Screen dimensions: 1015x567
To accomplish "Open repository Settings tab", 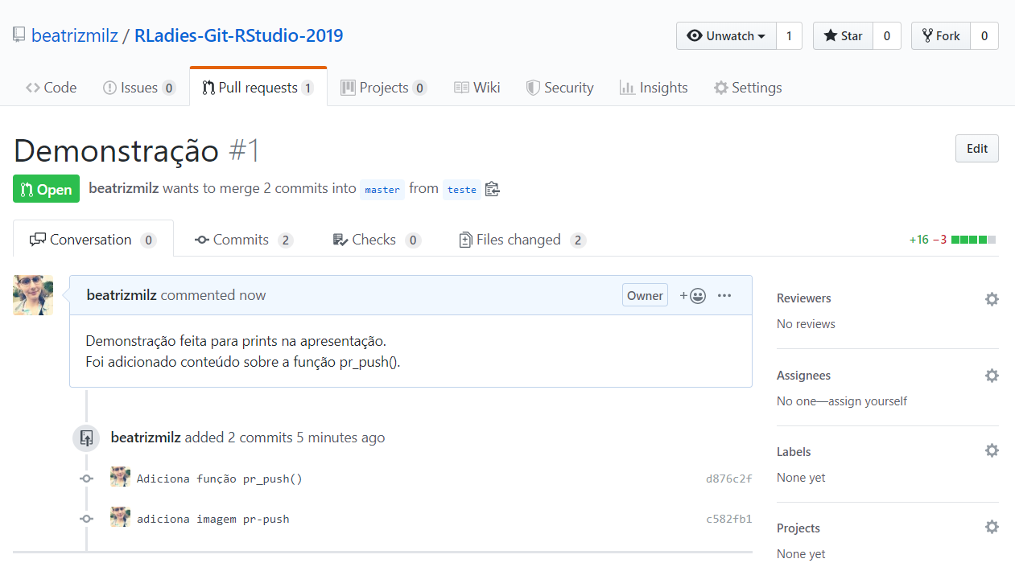I will [748, 88].
